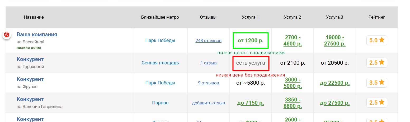This screenshot has height=122, width=410.
Task: Sort by Отзывы column header
Action: coord(208,17)
